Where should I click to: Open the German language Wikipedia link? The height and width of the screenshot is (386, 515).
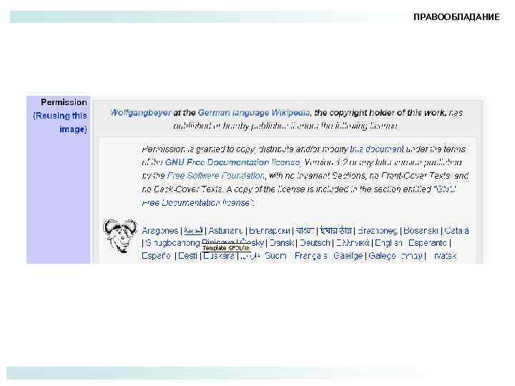[x=253, y=113]
